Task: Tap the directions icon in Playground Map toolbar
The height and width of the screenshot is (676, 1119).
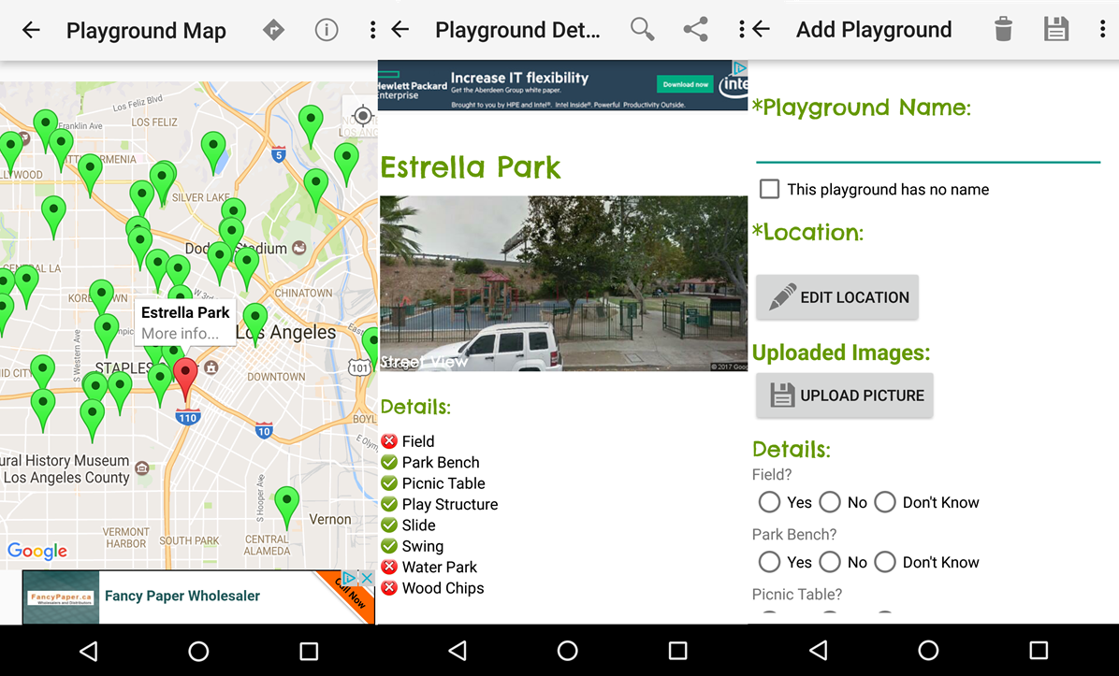Action: [x=273, y=30]
